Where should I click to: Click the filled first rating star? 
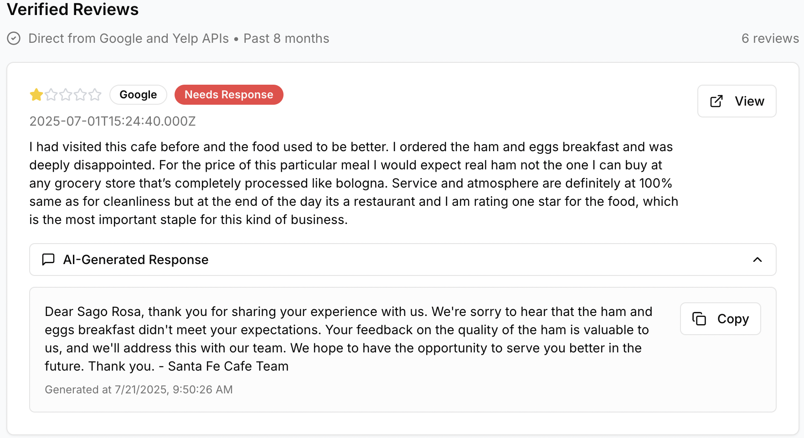(x=36, y=95)
